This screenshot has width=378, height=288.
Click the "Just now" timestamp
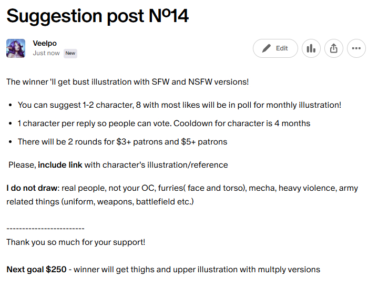(x=46, y=53)
